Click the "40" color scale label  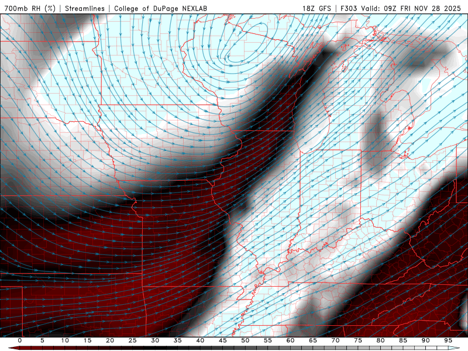click(x=200, y=340)
